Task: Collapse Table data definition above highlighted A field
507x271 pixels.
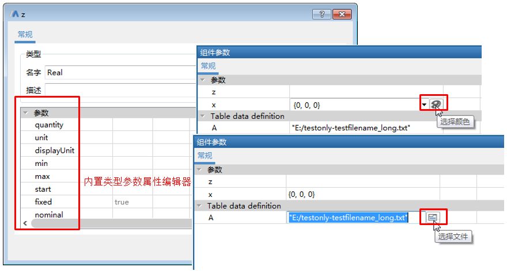Action: 200,206
